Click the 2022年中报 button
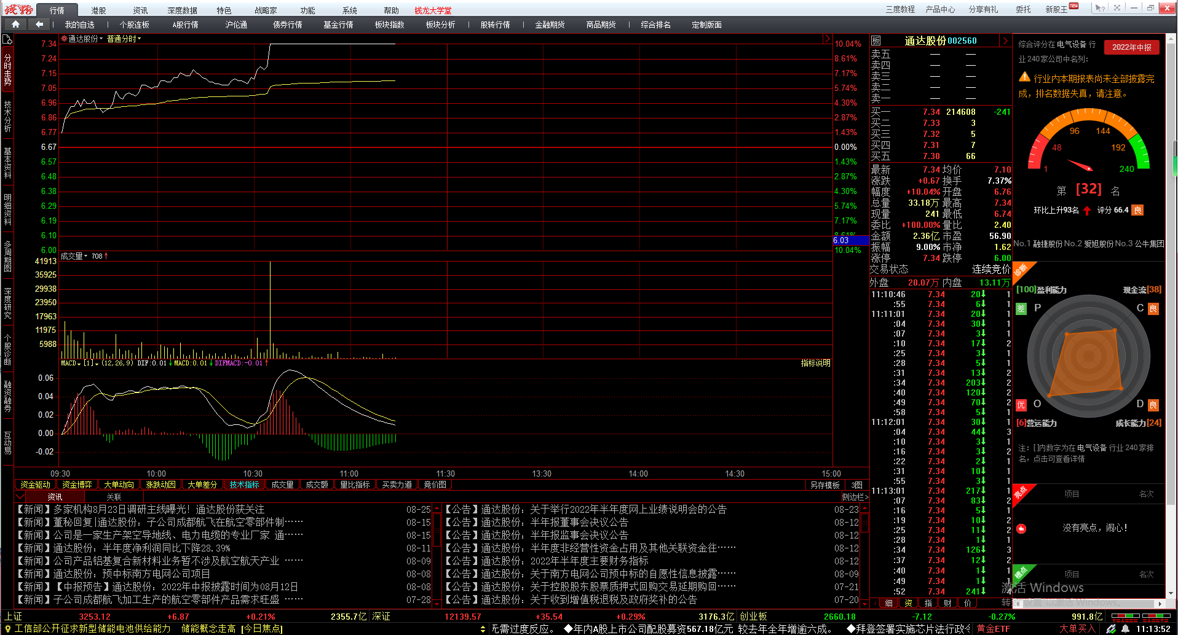This screenshot has width=1178, height=635. (x=1131, y=47)
